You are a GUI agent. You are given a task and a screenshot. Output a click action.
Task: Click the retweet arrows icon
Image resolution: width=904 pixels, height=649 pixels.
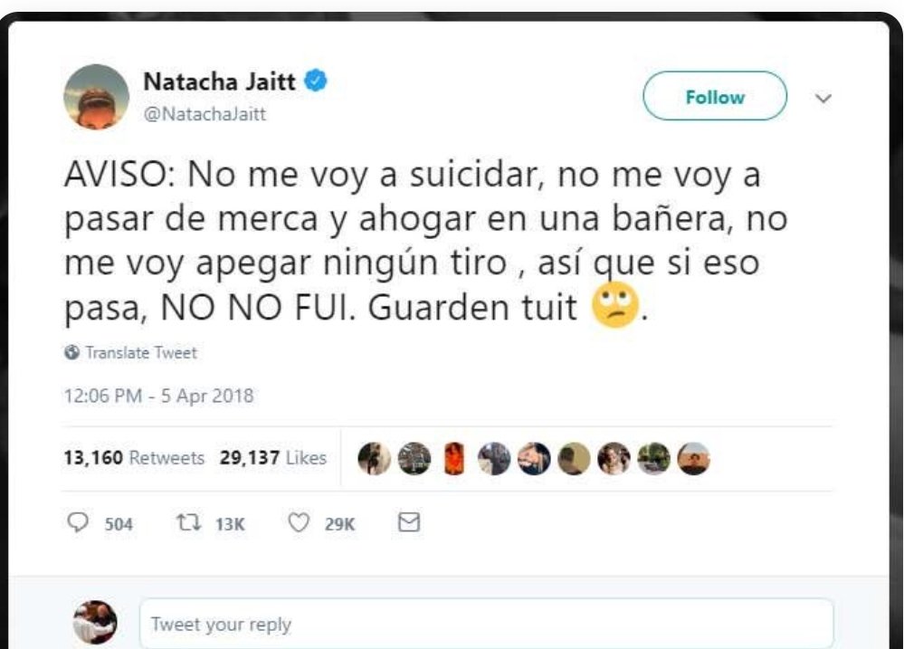[x=188, y=522]
